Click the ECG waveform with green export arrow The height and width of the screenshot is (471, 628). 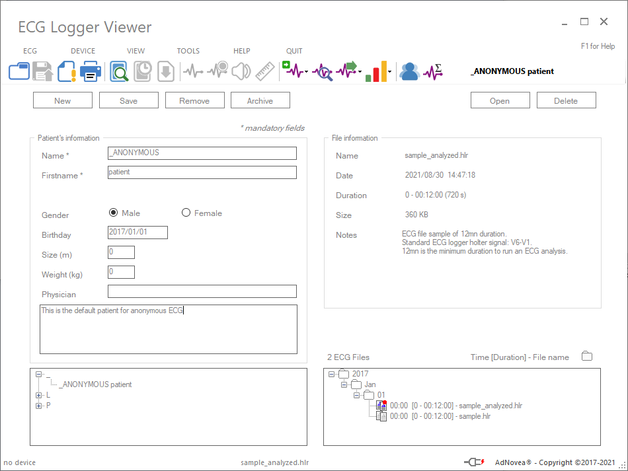(x=346, y=69)
